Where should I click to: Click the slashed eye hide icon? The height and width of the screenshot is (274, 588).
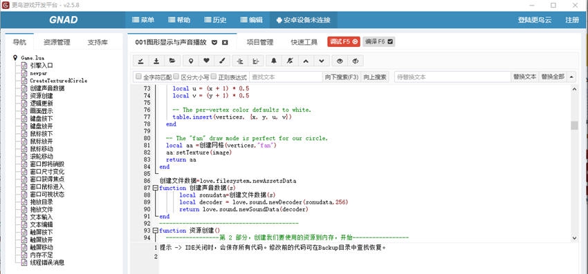pyautogui.click(x=356, y=61)
